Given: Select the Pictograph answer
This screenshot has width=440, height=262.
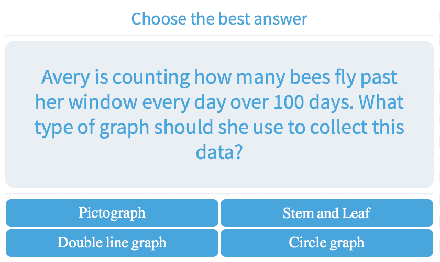Looking at the screenshot, I should pos(112,213).
